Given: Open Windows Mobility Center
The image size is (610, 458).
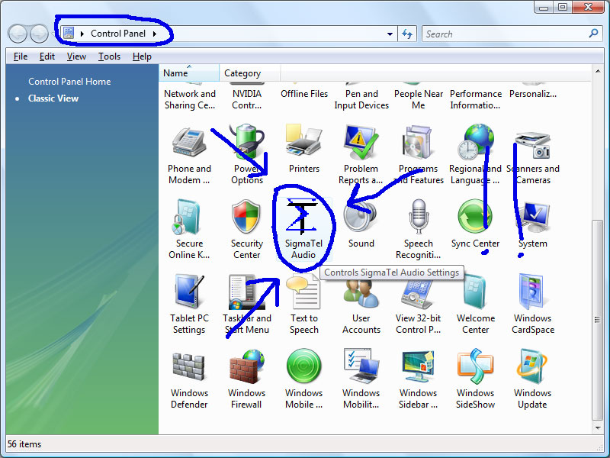Looking at the screenshot, I should 361,379.
